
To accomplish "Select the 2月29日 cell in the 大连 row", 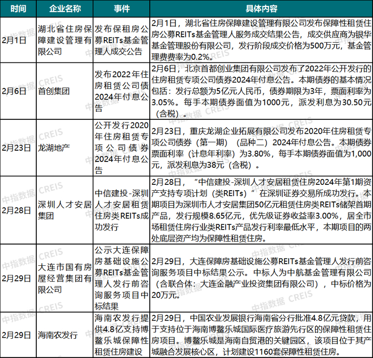I will click(18, 278).
